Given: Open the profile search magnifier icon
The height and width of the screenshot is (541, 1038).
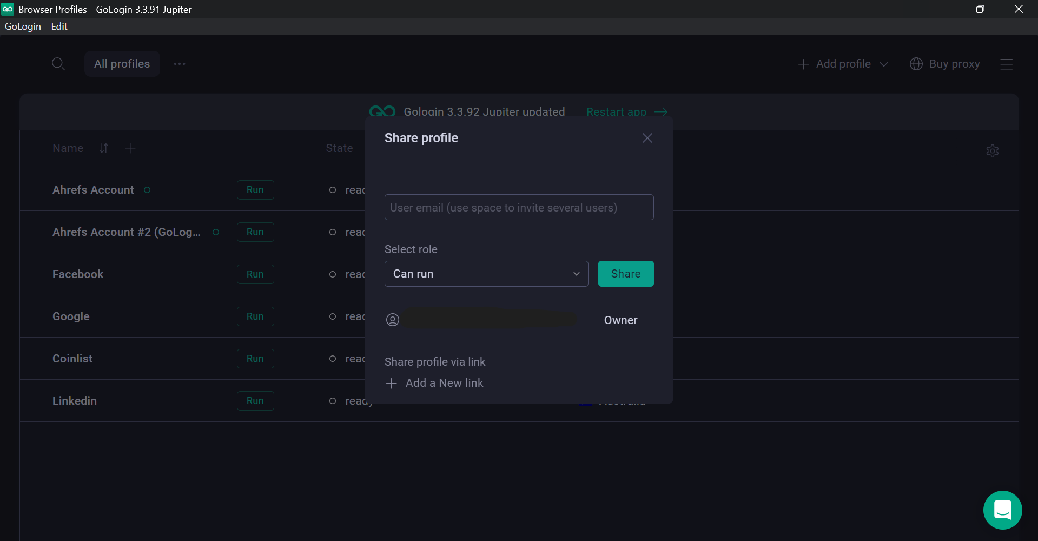Looking at the screenshot, I should (58, 64).
